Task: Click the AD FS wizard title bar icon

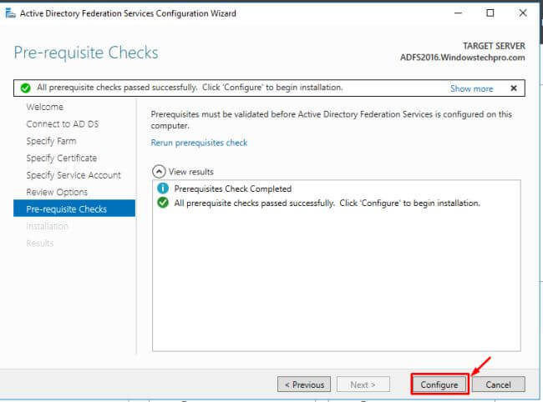Action: pyautogui.click(x=10, y=13)
